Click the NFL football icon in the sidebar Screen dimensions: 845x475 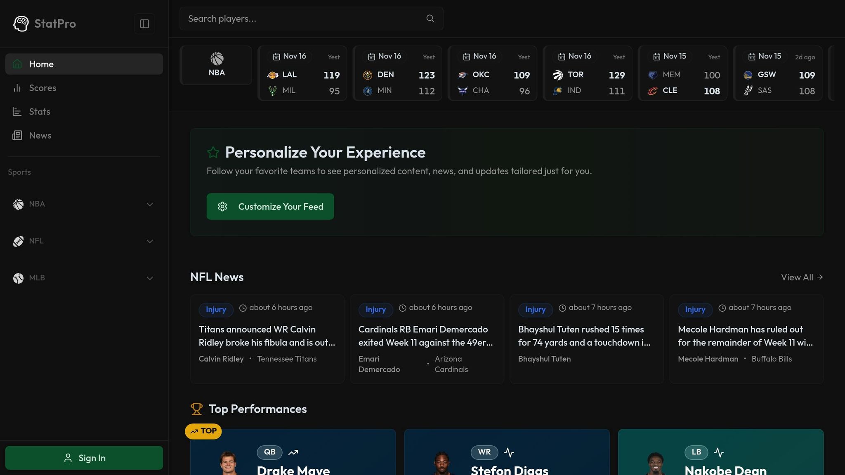[18, 241]
